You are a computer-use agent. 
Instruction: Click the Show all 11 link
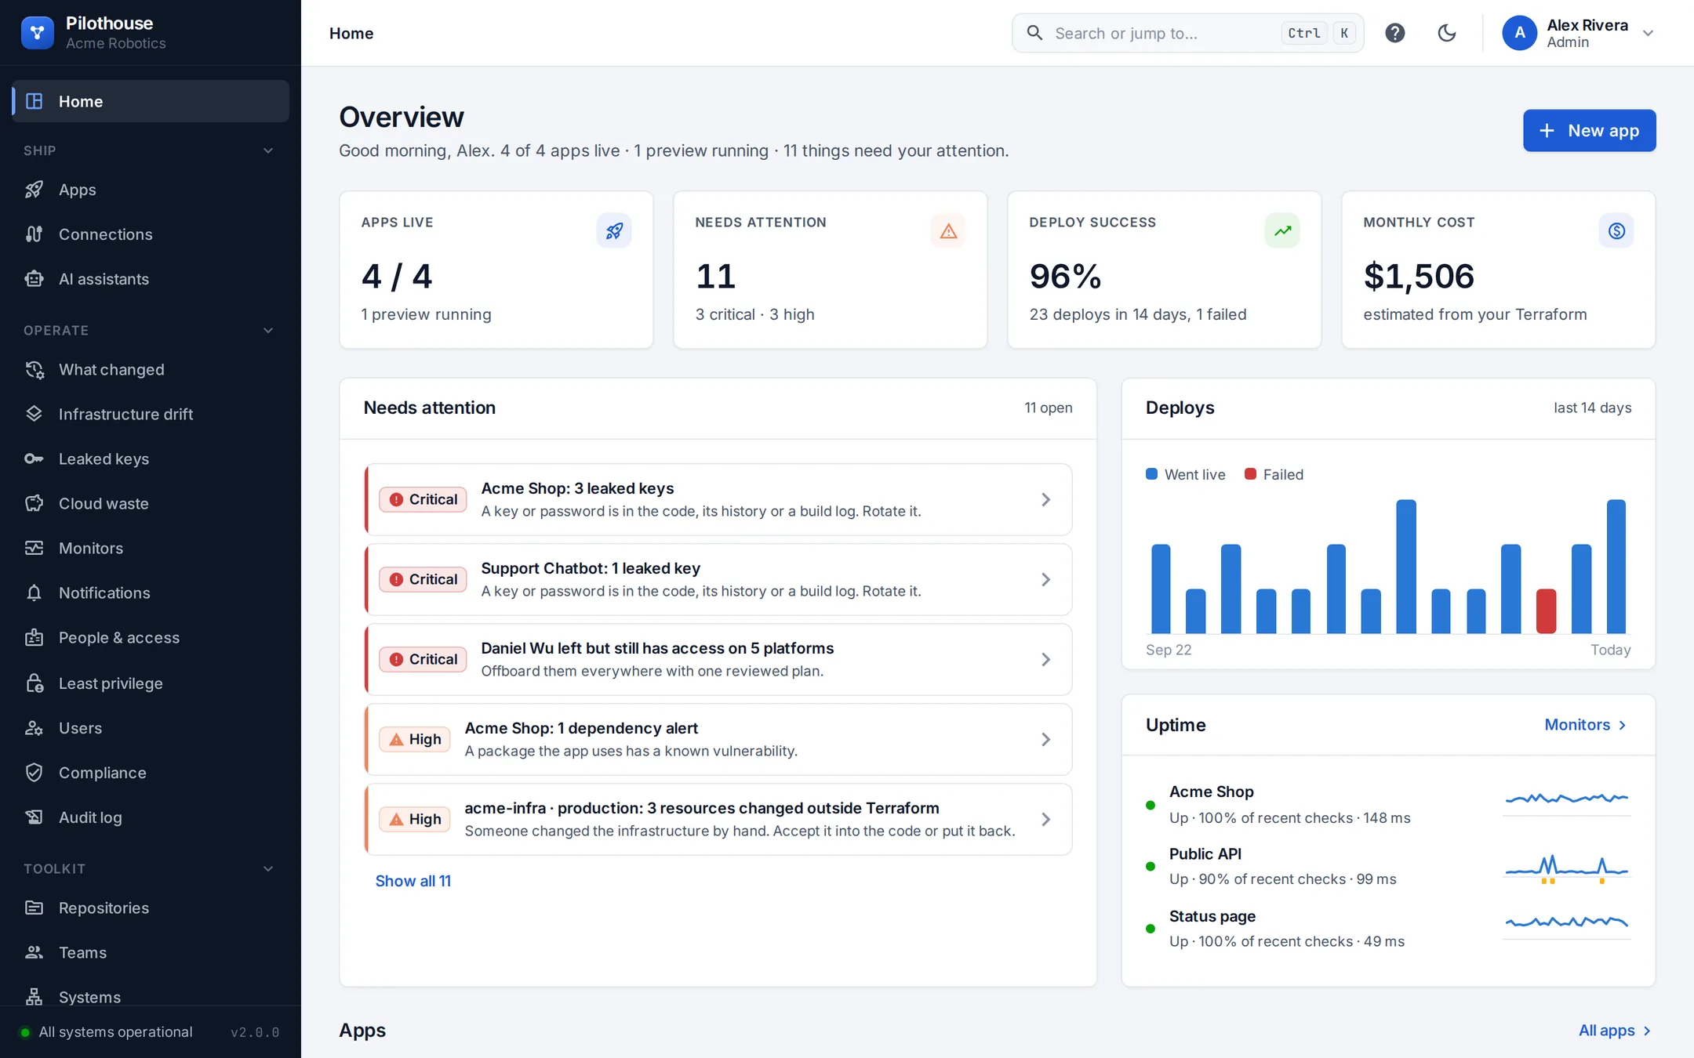click(413, 881)
